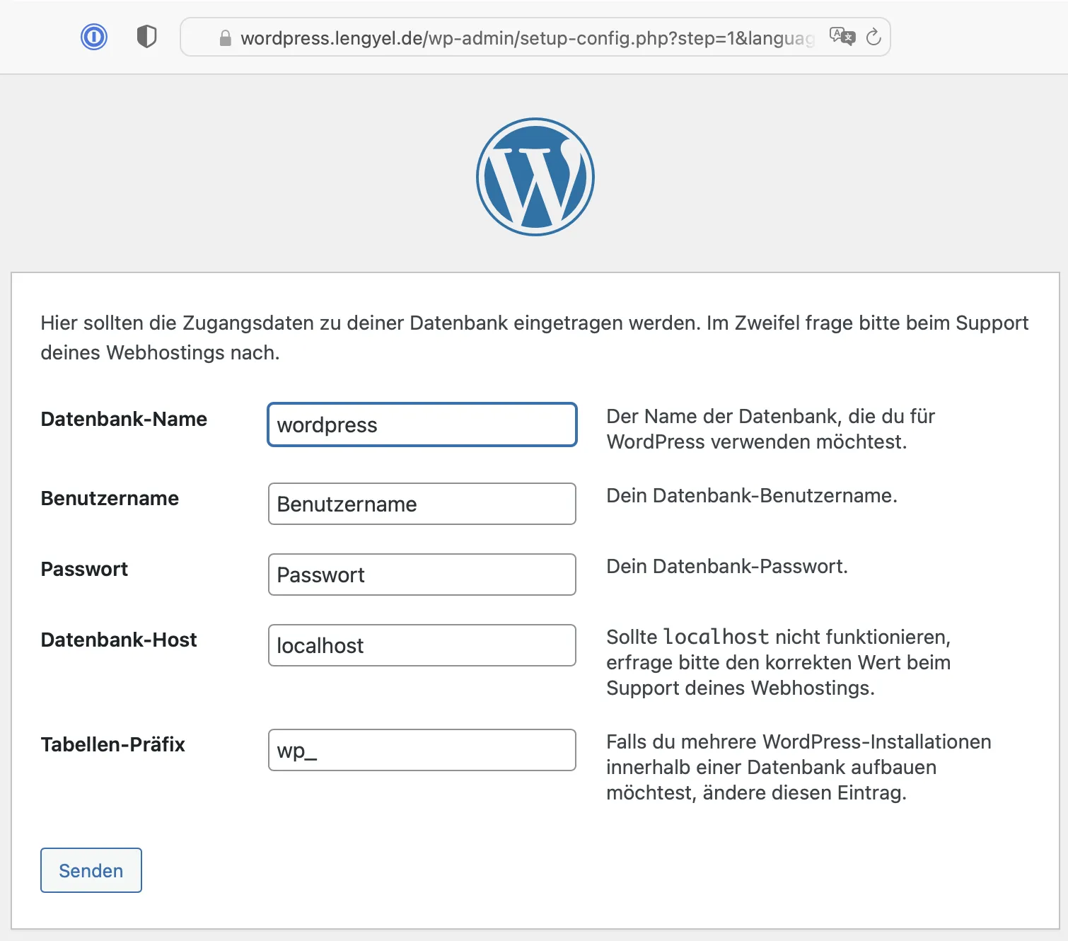Click the intro paragraph about Zugangsdaten
The image size is (1068, 941).
(534, 337)
